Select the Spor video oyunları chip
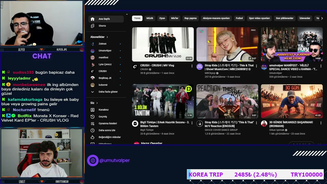The width and height of the screenshot is (327, 184). (x=259, y=18)
